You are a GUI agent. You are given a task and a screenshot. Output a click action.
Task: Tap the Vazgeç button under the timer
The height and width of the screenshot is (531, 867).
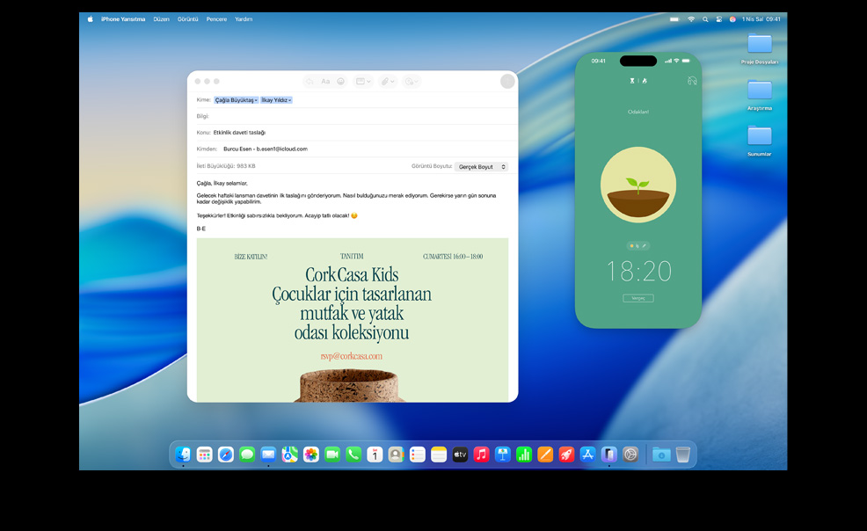tap(638, 298)
